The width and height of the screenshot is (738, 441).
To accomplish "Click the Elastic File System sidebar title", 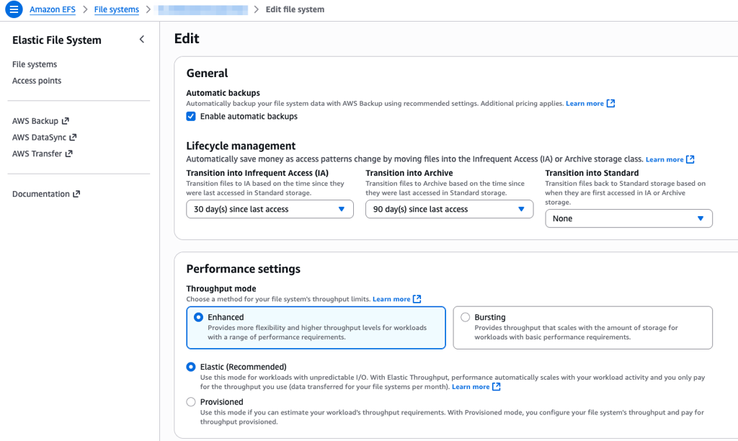I will 57,40.
